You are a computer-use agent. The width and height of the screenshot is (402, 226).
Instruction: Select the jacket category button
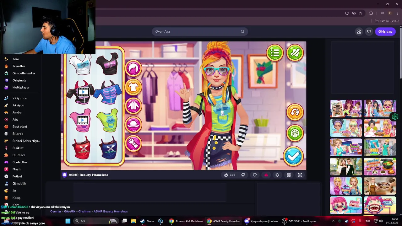pos(133,106)
